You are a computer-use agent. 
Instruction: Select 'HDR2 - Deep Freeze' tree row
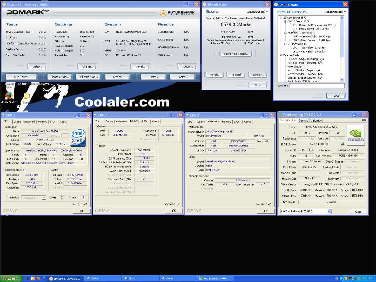(311, 40)
